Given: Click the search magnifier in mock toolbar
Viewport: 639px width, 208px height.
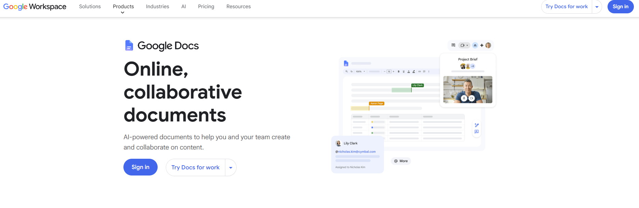Looking at the screenshot, I should pyautogui.click(x=347, y=71).
